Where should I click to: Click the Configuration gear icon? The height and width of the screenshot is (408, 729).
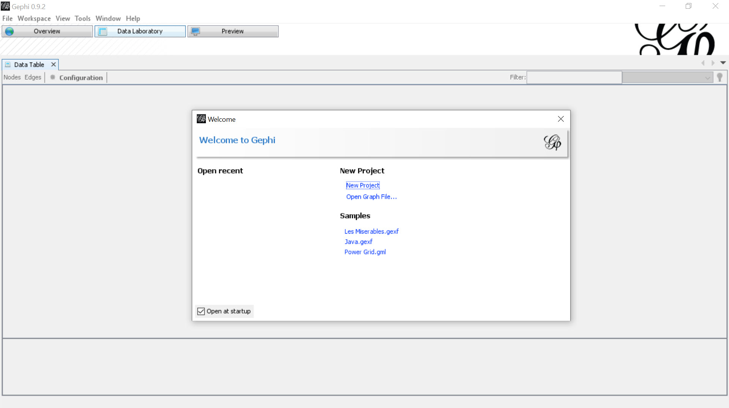[x=53, y=77]
